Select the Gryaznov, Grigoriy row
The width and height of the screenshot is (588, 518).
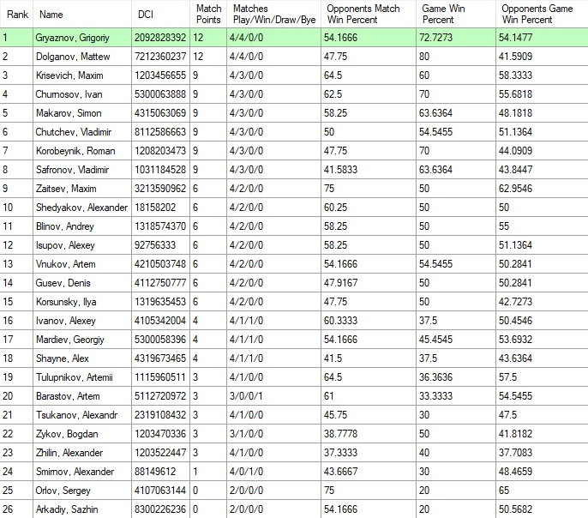pos(78,38)
